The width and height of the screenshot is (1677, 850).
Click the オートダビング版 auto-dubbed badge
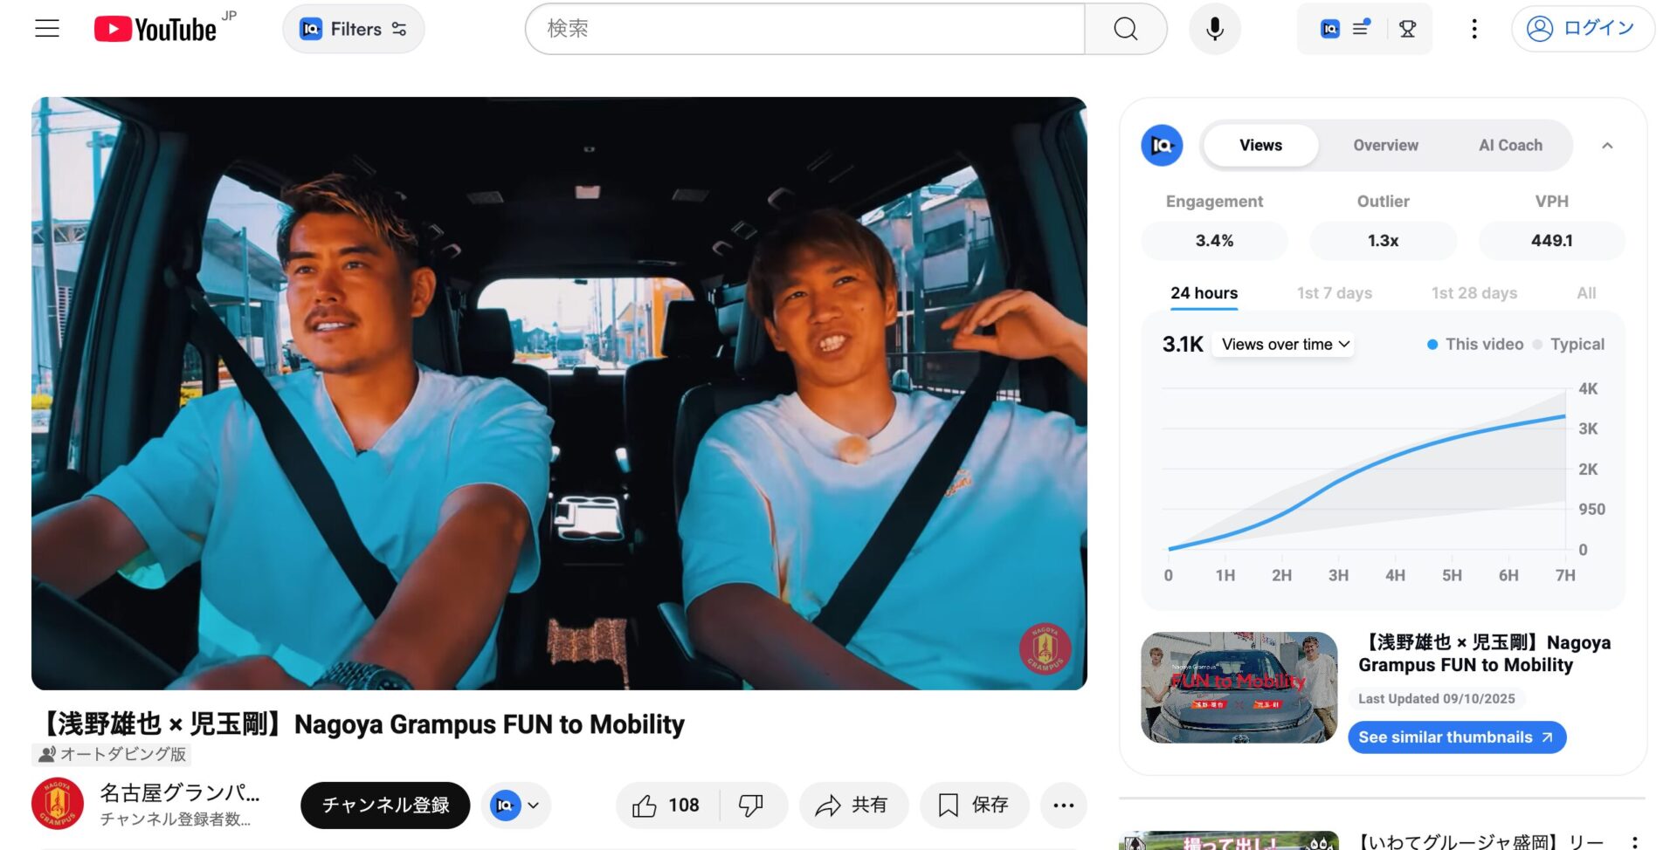(x=112, y=754)
